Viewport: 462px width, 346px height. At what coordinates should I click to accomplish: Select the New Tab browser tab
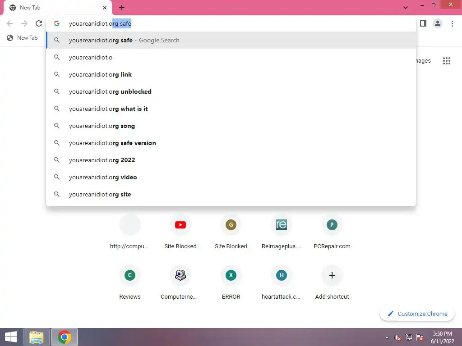click(x=57, y=8)
